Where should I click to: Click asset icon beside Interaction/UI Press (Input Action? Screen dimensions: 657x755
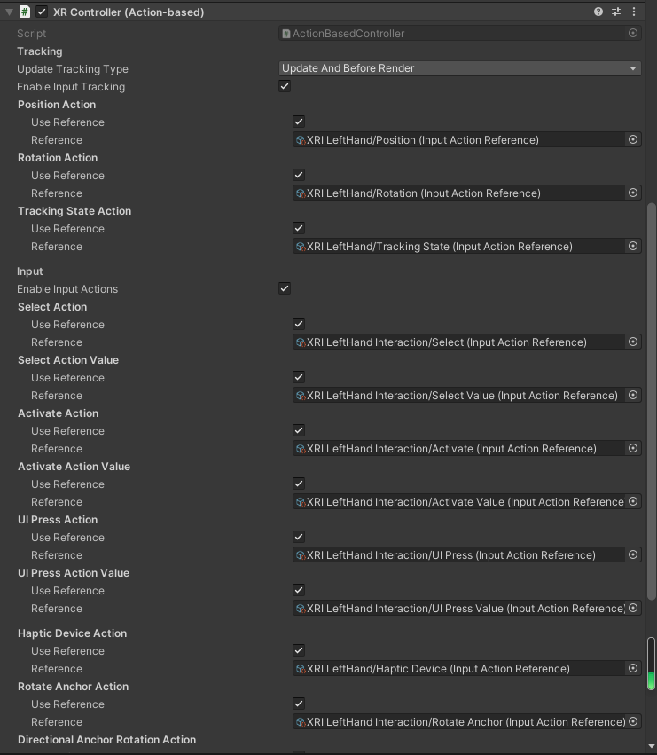(x=301, y=555)
